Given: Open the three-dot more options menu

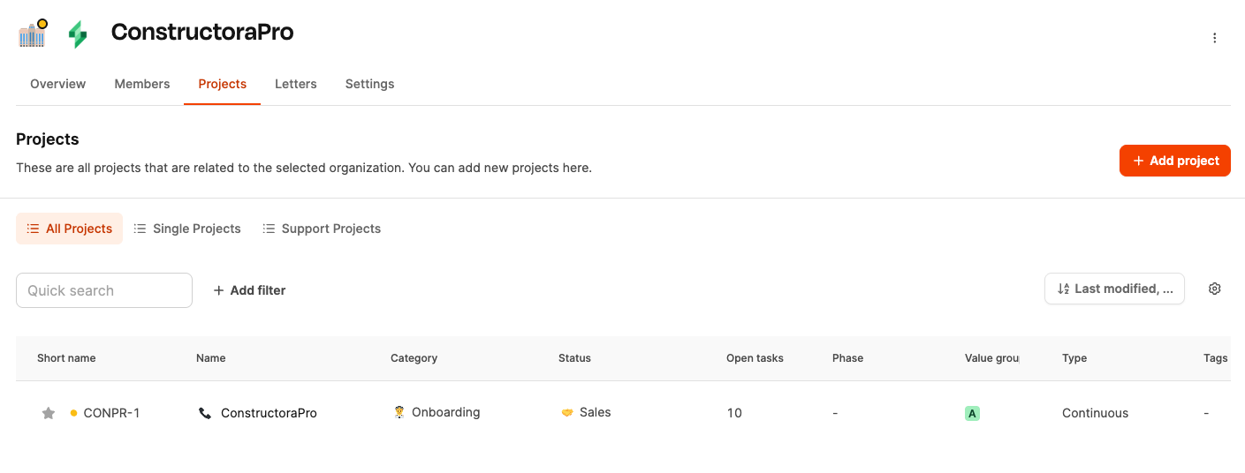Looking at the screenshot, I should [1215, 38].
